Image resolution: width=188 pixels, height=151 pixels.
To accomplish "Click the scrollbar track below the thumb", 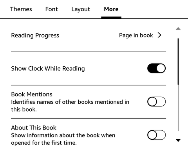I will pyautogui.click(x=178, y=108).
